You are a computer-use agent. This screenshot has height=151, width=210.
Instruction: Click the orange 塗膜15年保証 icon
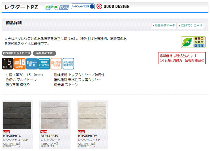click(x=20, y=64)
